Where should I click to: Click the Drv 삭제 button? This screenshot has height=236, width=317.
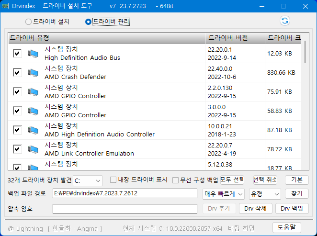click(256, 209)
